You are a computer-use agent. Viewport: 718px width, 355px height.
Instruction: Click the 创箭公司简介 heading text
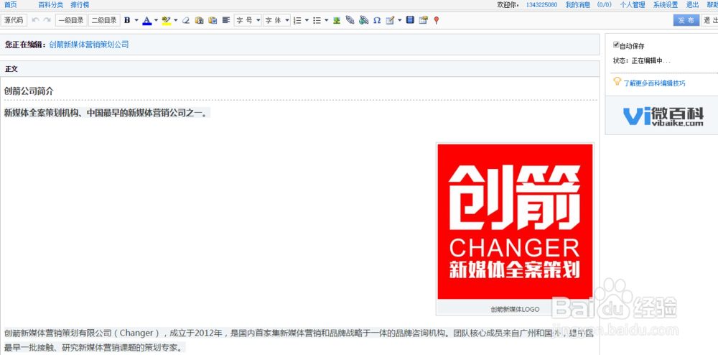click(x=29, y=91)
